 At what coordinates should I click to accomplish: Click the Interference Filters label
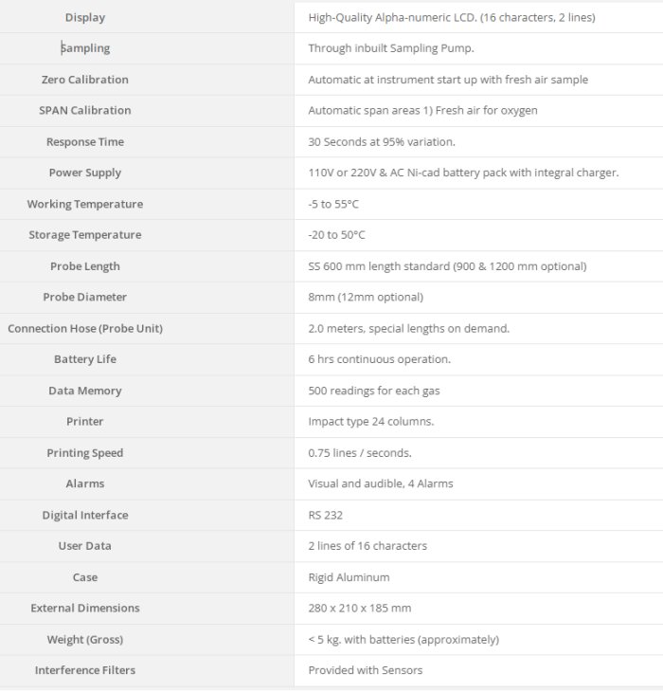(x=85, y=670)
